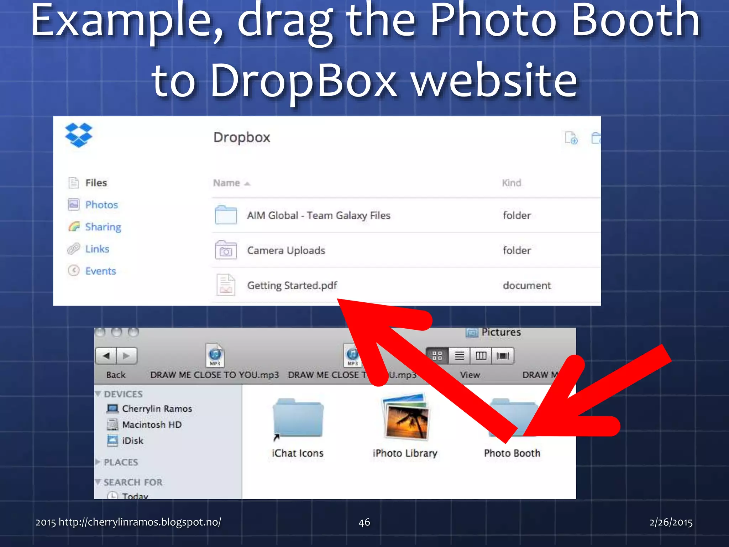Screen dimensions: 729x547
Task: Click the Dropbox logo icon
Action: [x=79, y=135]
